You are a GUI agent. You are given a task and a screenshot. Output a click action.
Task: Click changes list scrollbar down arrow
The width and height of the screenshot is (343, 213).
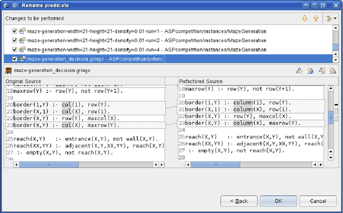[335, 60]
